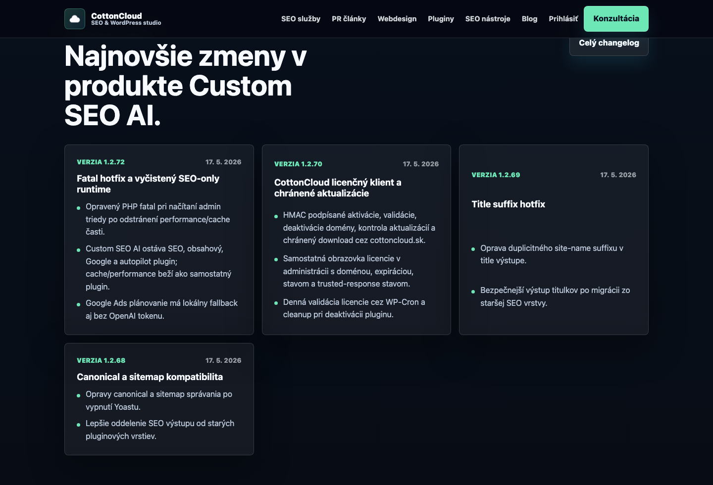Click the green Konzultácia button
713x485 pixels.
[x=616, y=19]
